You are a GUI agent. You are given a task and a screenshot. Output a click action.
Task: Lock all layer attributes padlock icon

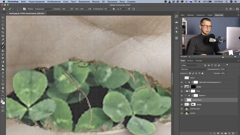(x=202, y=73)
